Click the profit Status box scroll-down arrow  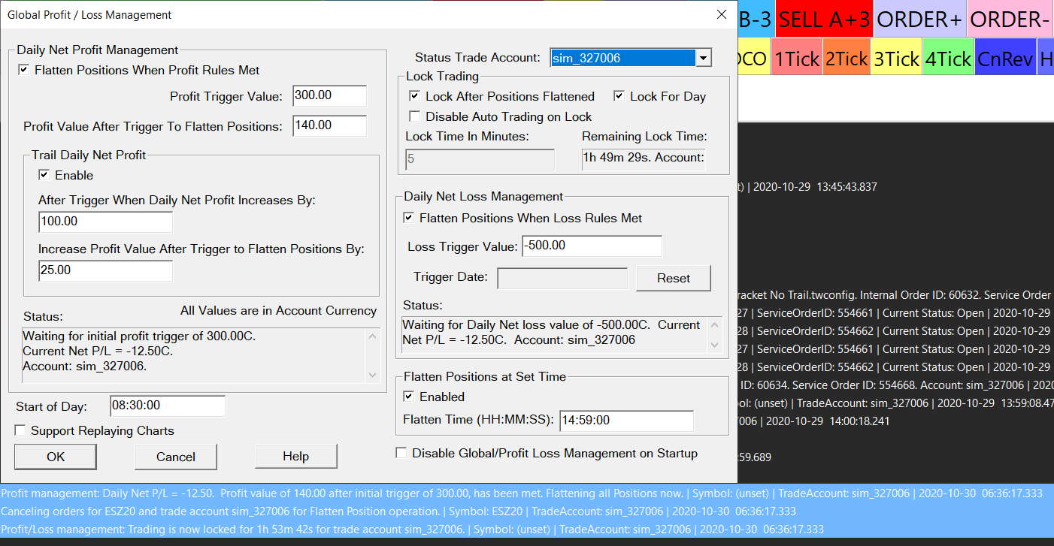pos(373,374)
